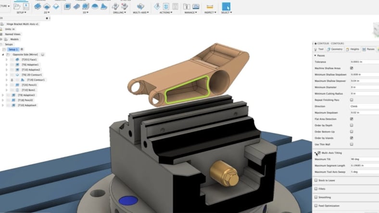Select [T18] Pencil2 operation

pos(25,100)
